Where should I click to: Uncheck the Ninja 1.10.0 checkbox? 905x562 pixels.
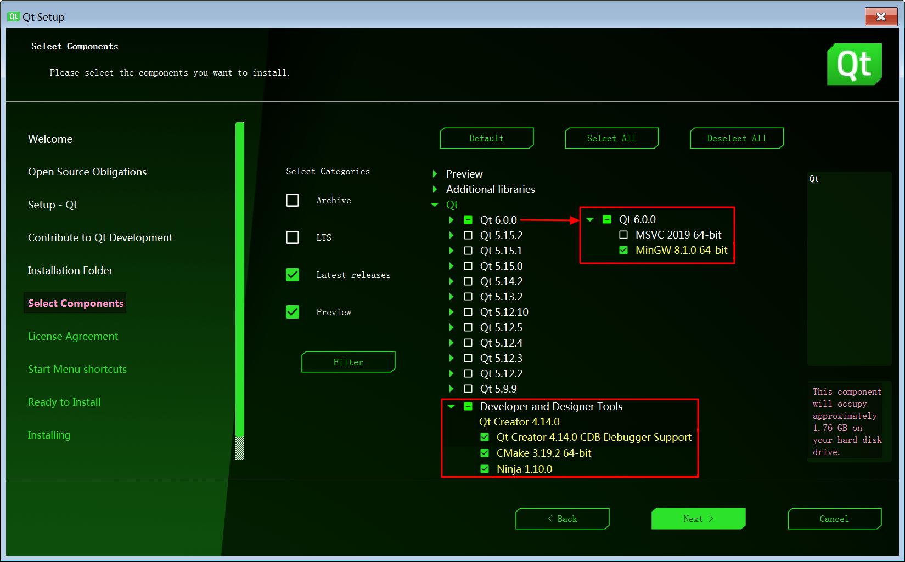coord(485,469)
